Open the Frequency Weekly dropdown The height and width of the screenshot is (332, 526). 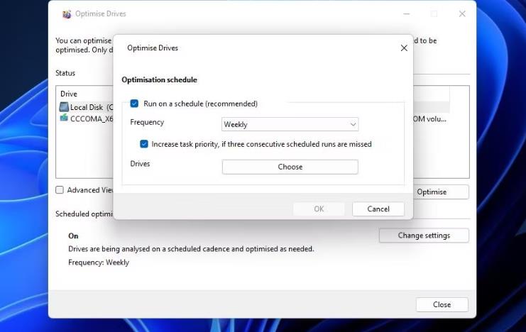point(290,124)
